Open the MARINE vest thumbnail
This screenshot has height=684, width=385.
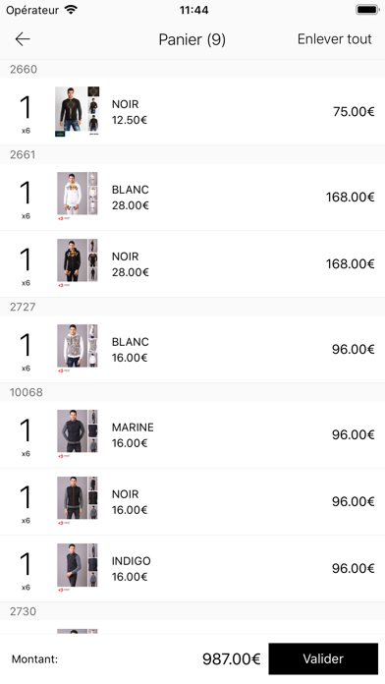pos(78,433)
